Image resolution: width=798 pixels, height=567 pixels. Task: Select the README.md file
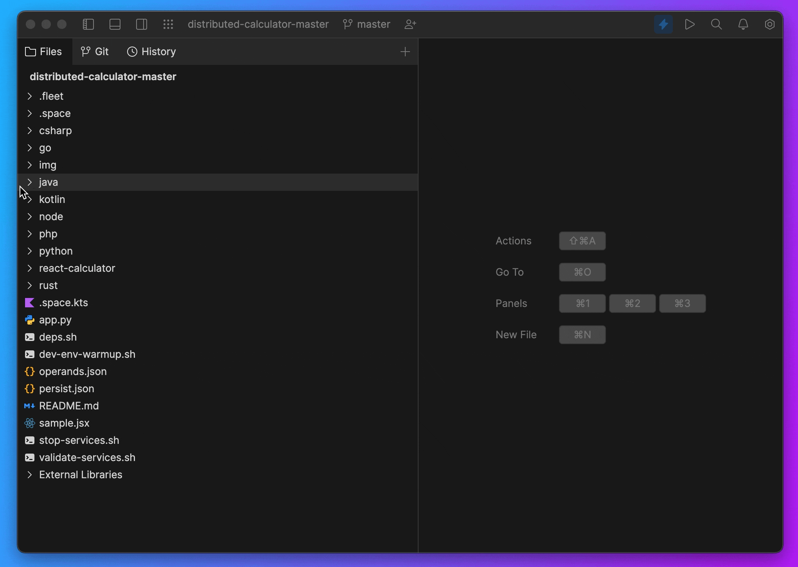pyautogui.click(x=69, y=405)
